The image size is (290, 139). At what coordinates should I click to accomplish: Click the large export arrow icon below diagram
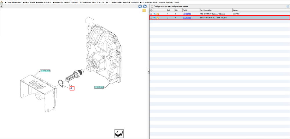point(119,134)
